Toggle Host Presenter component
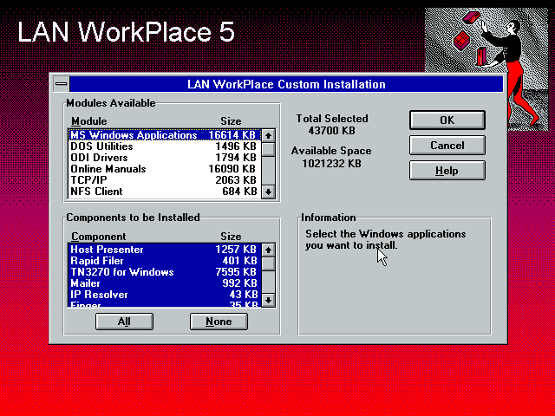 point(164,250)
